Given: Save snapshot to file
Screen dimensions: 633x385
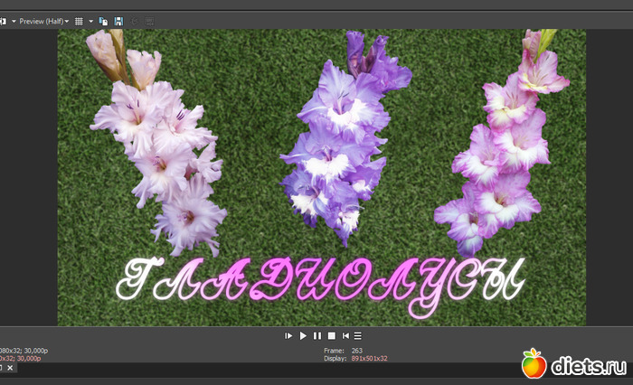Looking at the screenshot, I should coord(118,20).
